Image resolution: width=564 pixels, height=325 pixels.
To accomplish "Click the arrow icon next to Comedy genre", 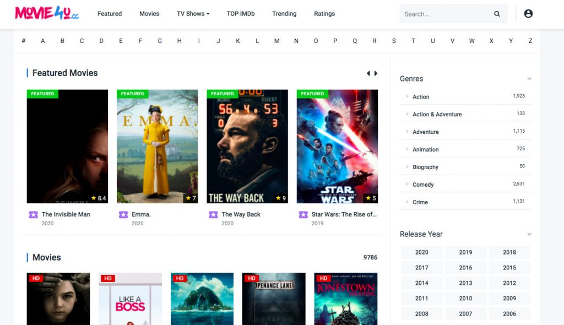I will [407, 185].
